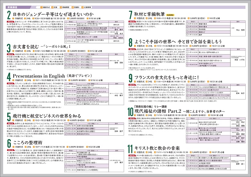This screenshot has width=251, height=177.
Task: Click the heading '現代福祉の諸相 Part.2'
Action: pos(158,111)
